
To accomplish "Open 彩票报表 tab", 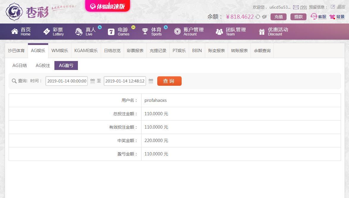I will [x=135, y=51].
